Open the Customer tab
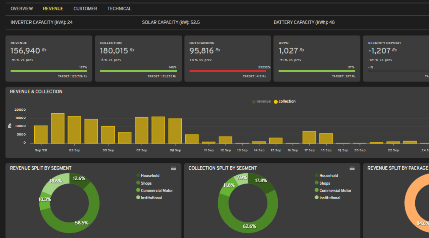This screenshot has height=238, width=429. click(85, 9)
